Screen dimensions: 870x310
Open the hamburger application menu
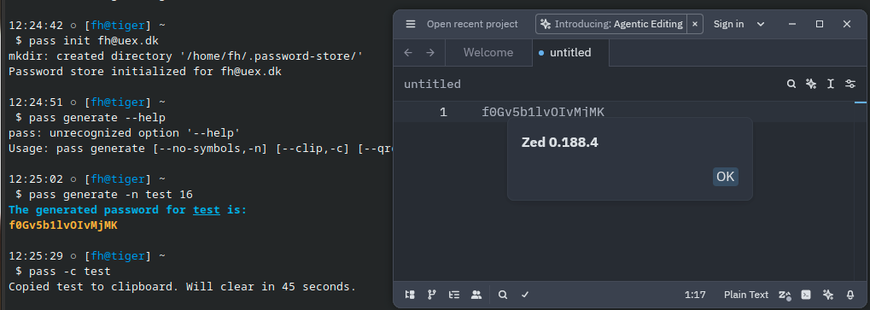tap(411, 24)
